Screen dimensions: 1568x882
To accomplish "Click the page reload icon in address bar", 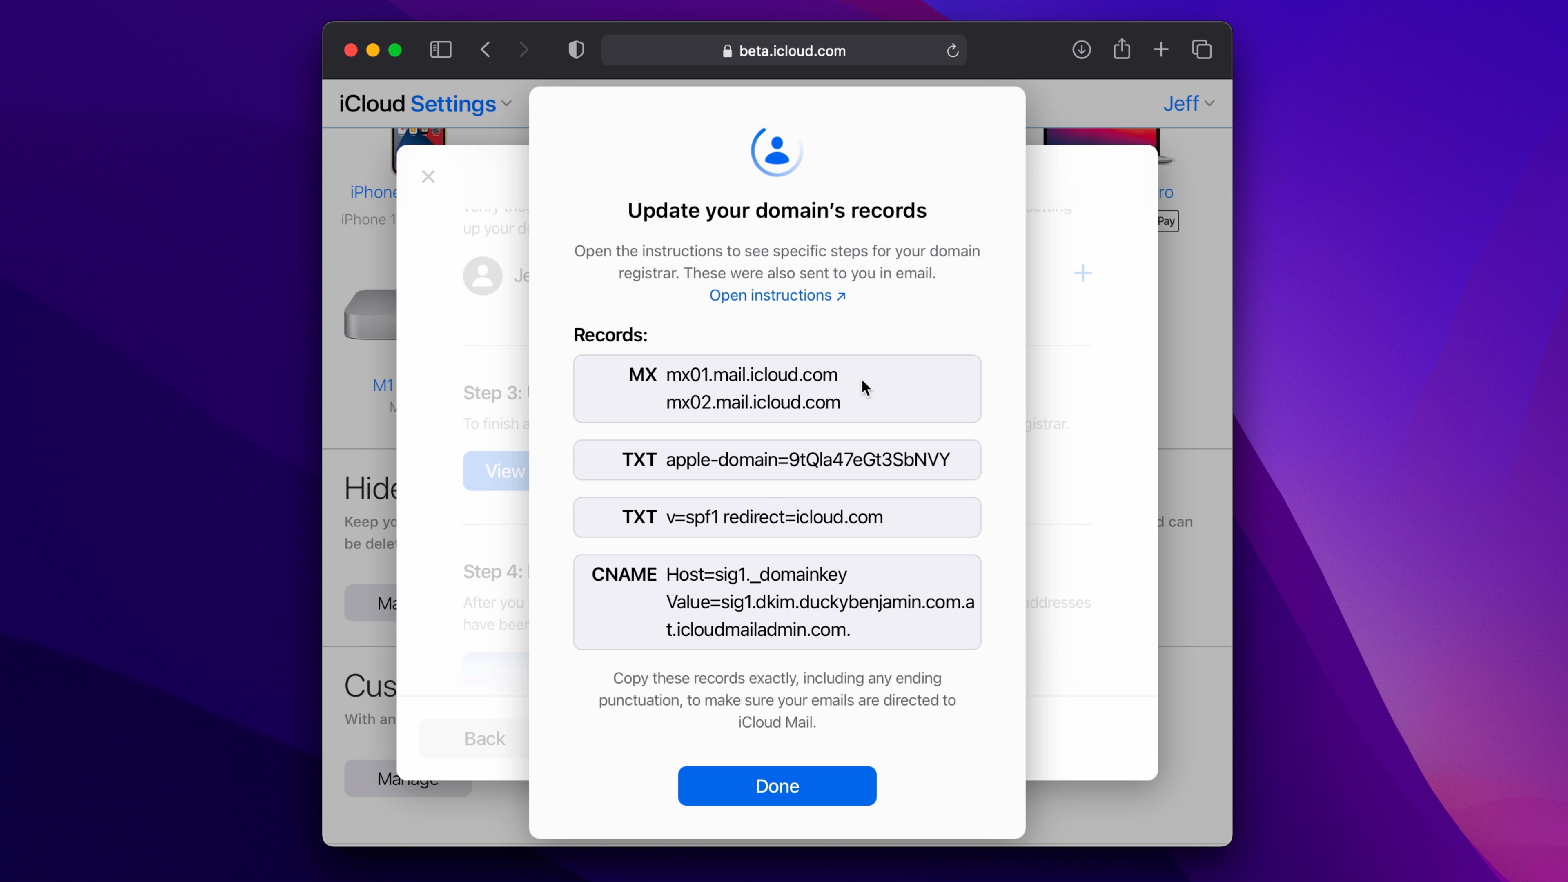I will point(952,51).
